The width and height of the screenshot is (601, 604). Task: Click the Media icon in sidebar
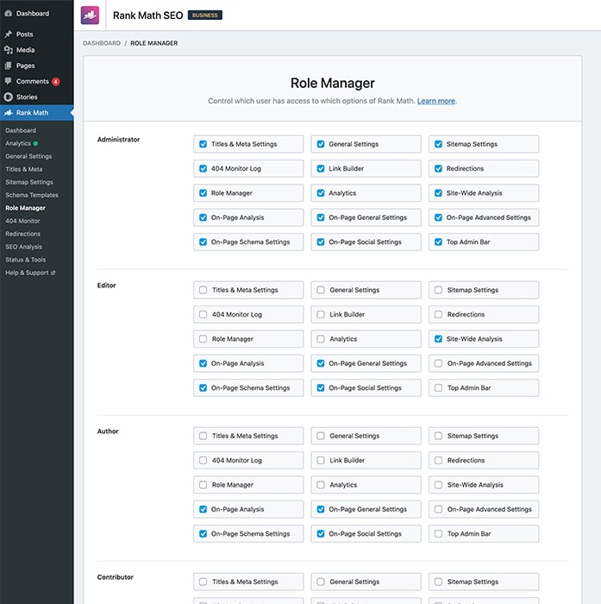pos(8,50)
